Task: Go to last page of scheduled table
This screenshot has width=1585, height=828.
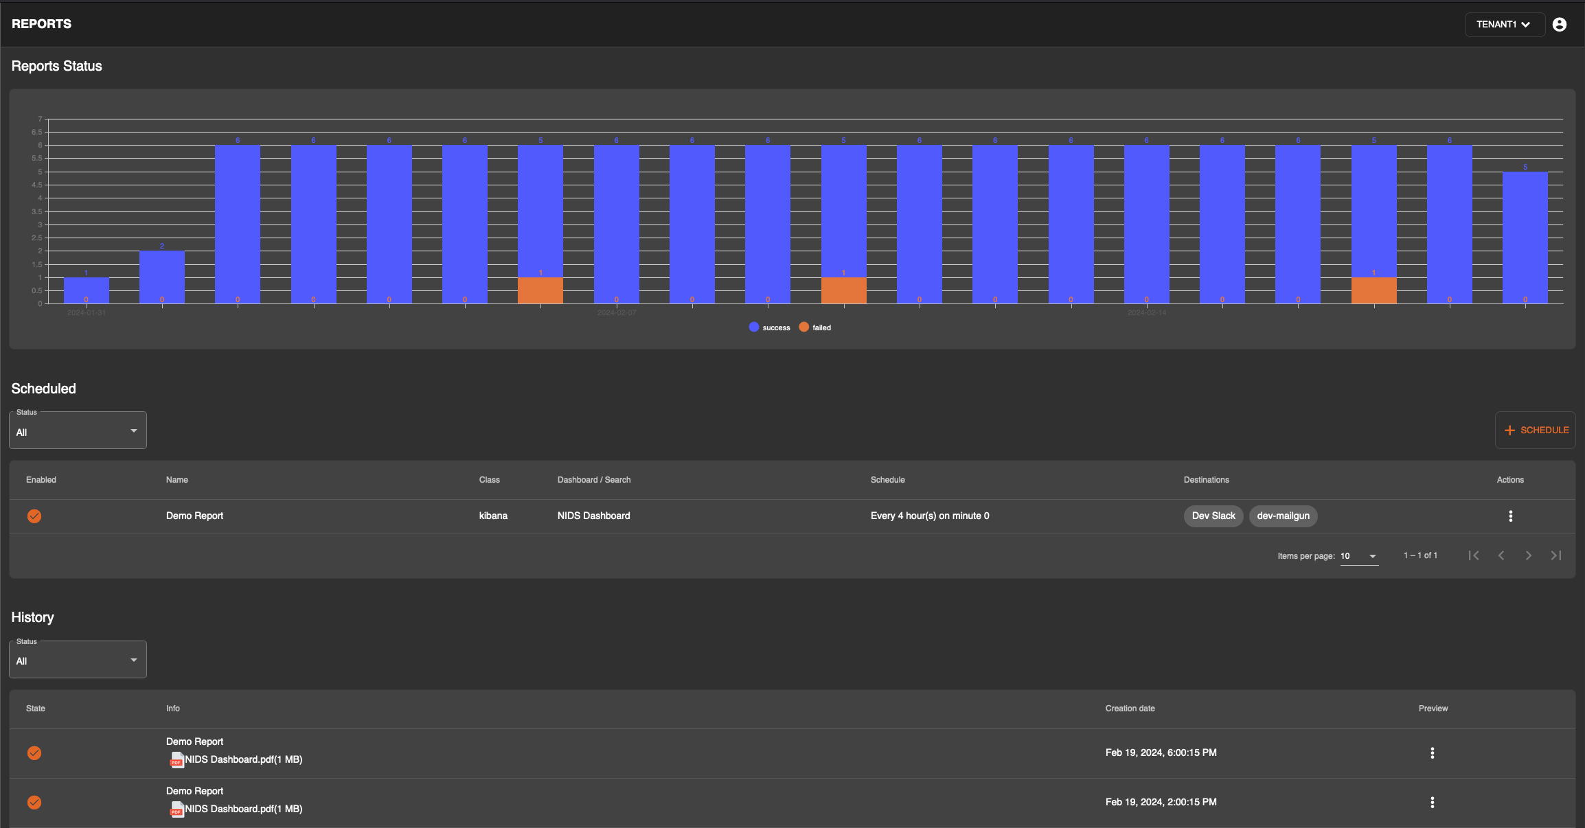Action: coord(1555,555)
